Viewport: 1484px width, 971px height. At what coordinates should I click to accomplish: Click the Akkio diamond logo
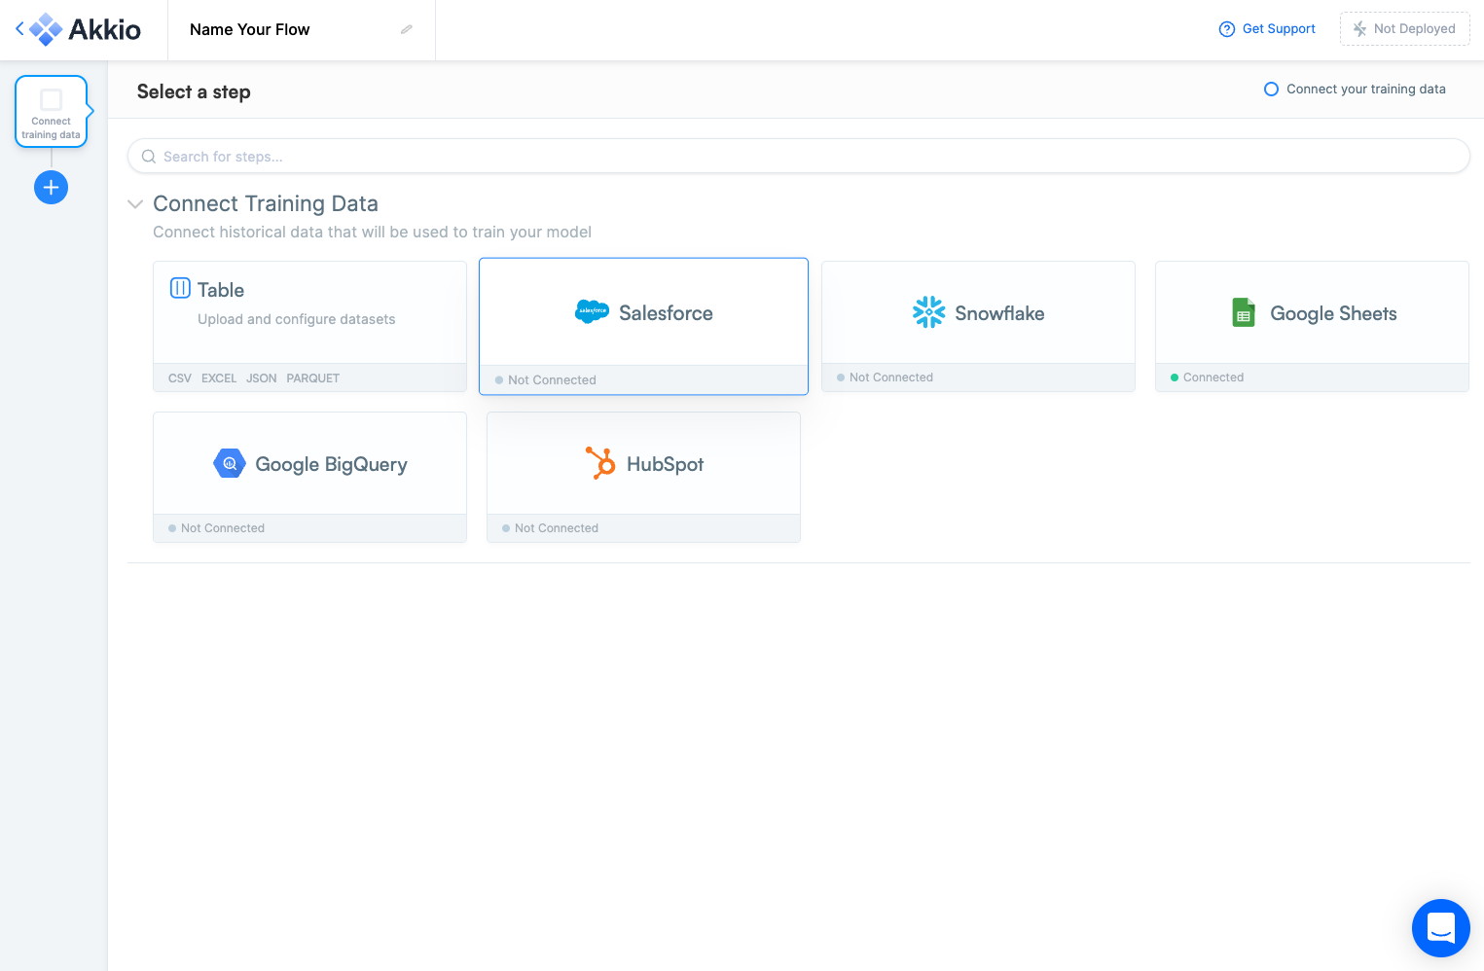tap(46, 29)
